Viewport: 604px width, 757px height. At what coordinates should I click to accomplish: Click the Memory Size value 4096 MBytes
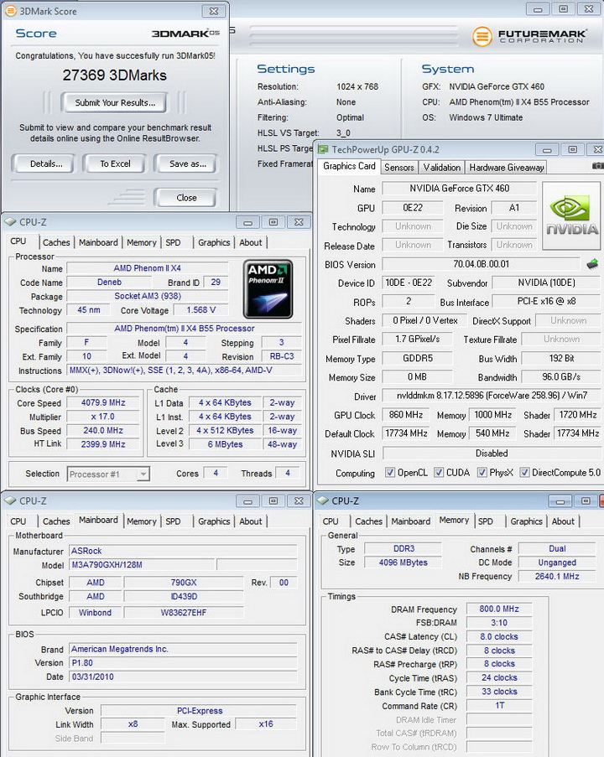click(403, 563)
